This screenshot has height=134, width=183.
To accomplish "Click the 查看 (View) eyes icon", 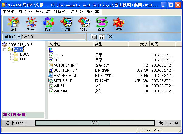I will click(102, 22).
